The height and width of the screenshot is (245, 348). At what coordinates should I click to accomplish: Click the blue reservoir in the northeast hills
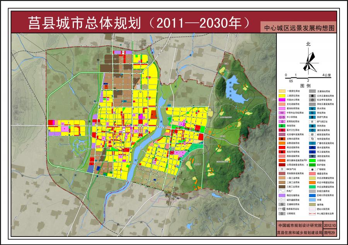(235, 91)
